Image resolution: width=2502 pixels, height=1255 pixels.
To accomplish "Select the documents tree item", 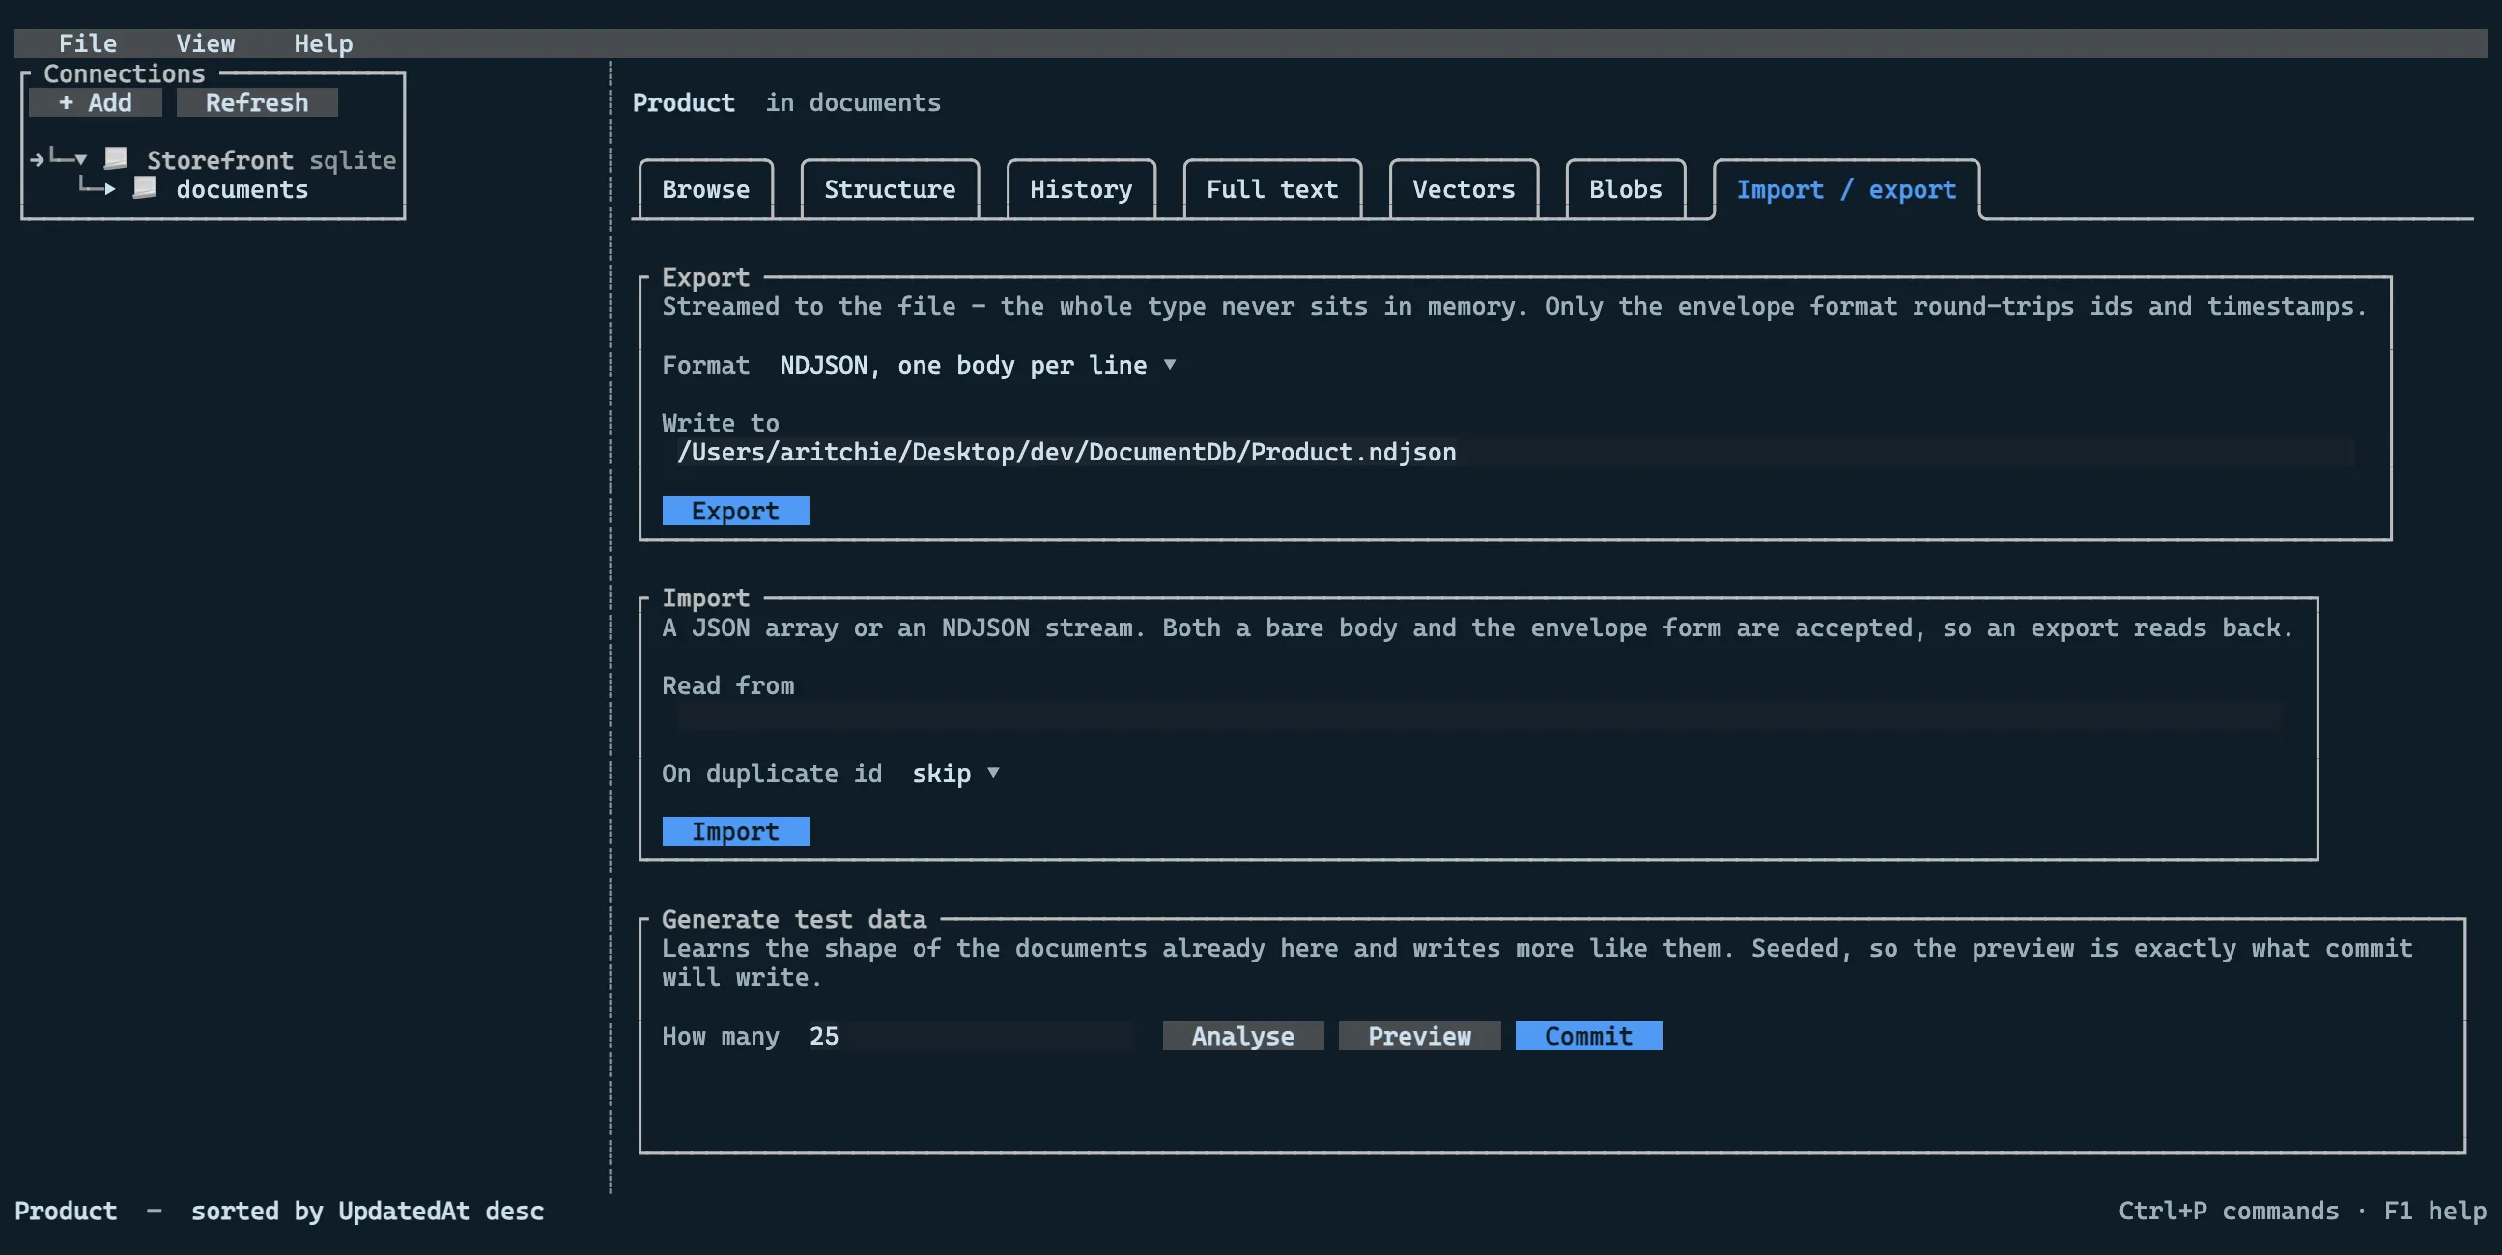I will (x=242, y=189).
